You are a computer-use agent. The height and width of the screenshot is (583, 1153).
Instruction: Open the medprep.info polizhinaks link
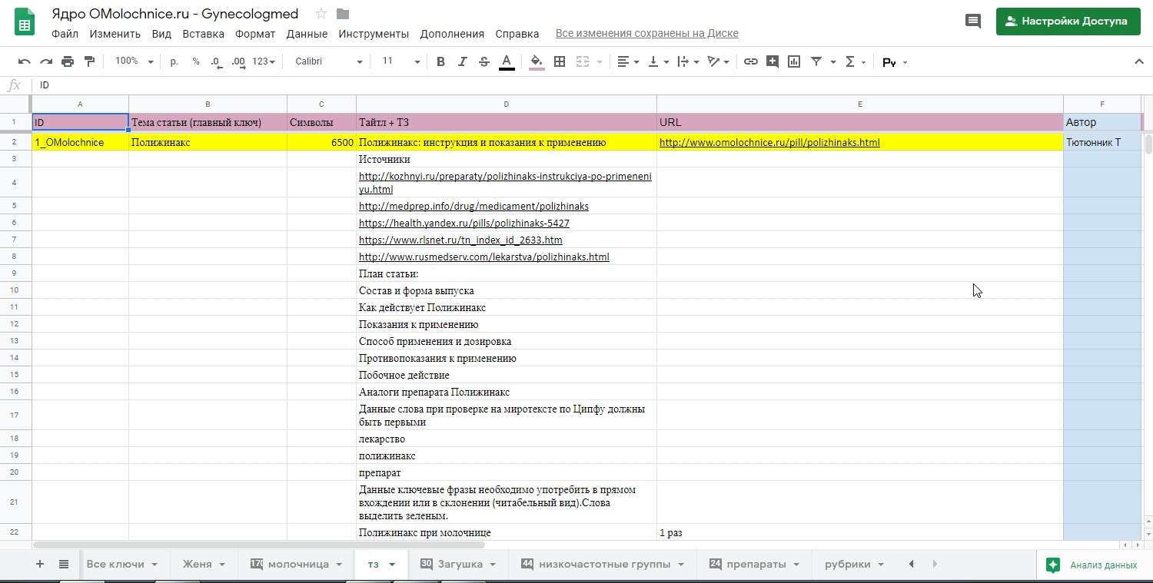tap(473, 207)
